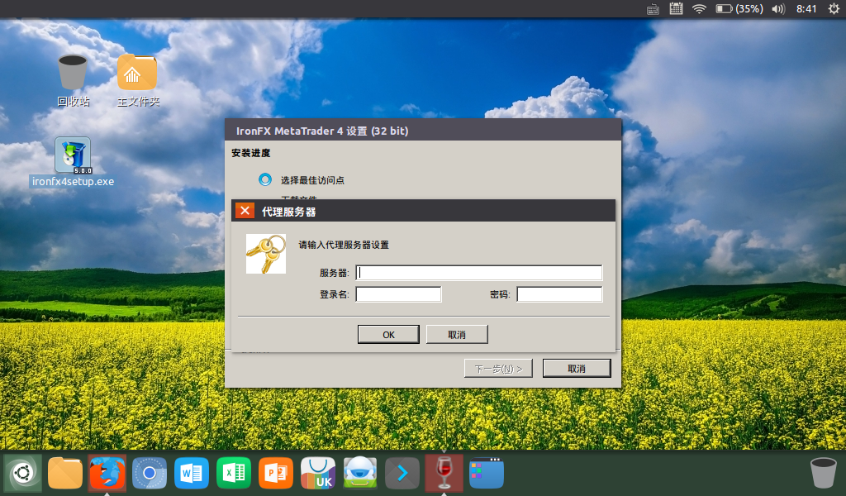Open the Ubuntu launcher in the dock
Image resolution: width=846 pixels, height=496 pixels.
coord(22,474)
